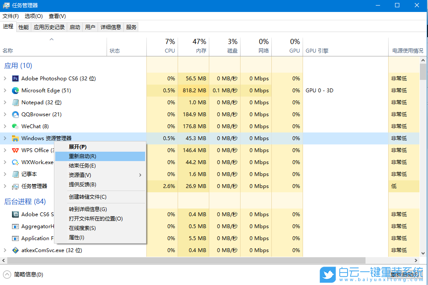
Task: Click the QQBrowser process icon
Action: 15,114
